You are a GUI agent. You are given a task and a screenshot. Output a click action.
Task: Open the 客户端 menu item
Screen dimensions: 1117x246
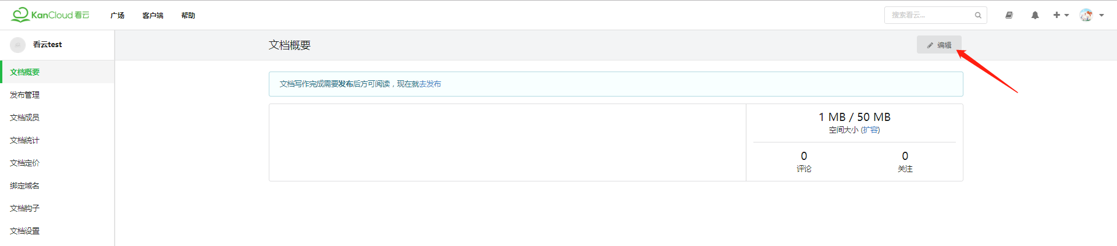[153, 16]
